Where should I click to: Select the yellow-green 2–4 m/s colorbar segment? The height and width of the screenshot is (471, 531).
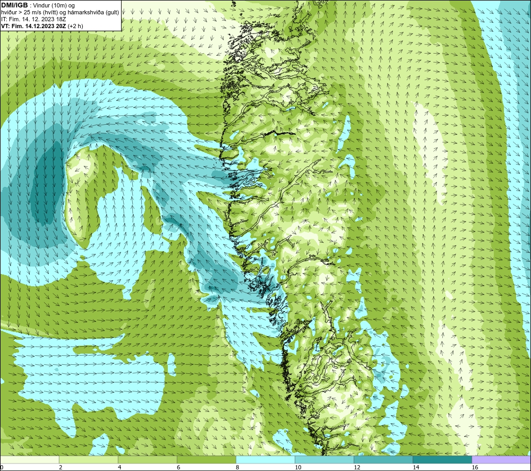click(x=89, y=459)
